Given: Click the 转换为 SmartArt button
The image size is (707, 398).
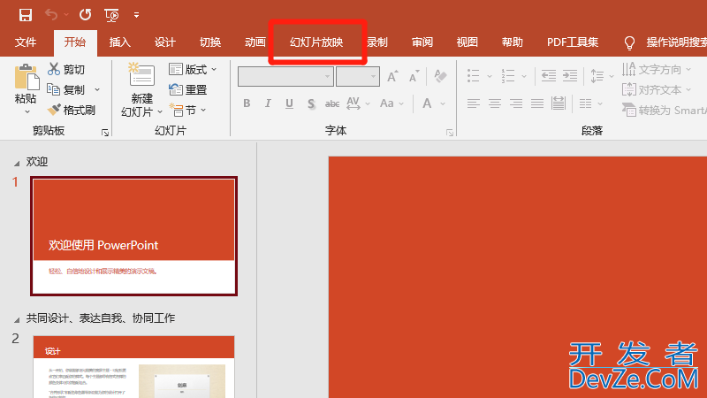Looking at the screenshot, I should click(x=665, y=110).
